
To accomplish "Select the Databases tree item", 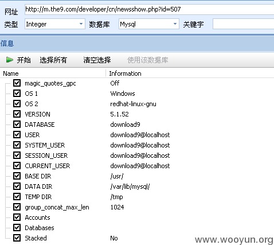I will 40,228.
